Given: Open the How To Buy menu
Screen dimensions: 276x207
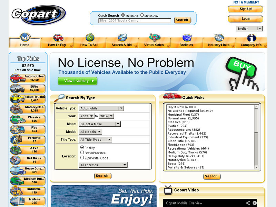Looking at the screenshot, I should [x=57, y=43].
